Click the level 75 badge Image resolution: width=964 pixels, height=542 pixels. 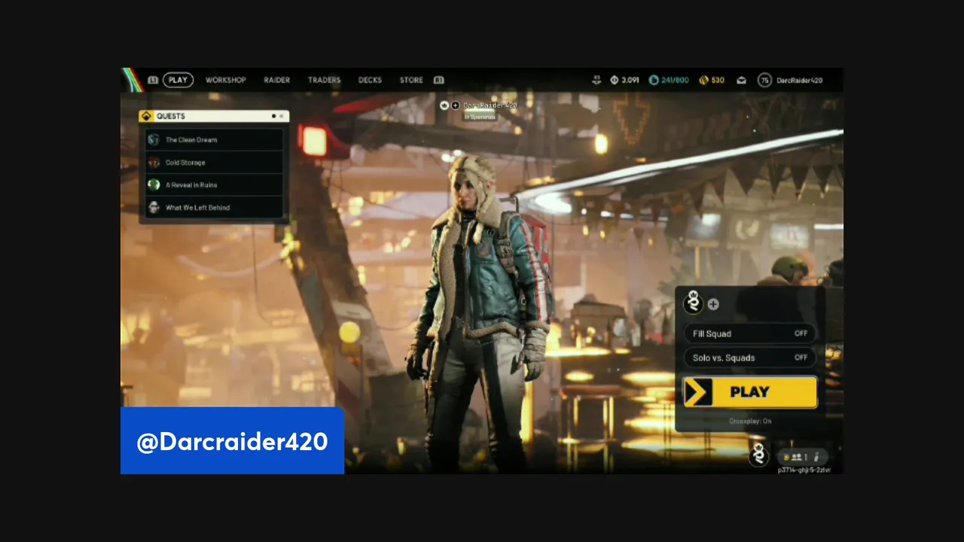coord(764,80)
